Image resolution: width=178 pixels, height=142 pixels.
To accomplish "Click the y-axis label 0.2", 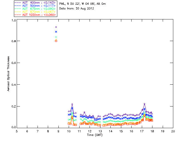I will pos(14,106).
